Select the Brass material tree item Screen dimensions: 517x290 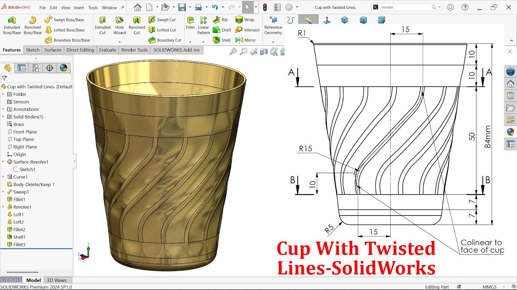click(x=19, y=124)
